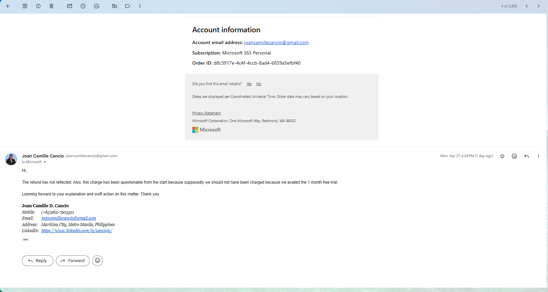Star Joan Camille Cancio's message
548x292 pixels.
(502, 156)
